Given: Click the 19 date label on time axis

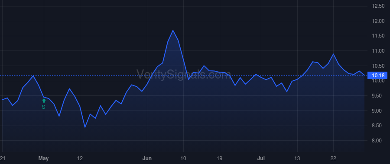Looking at the screenshot, I should pyautogui.click(x=220, y=158).
